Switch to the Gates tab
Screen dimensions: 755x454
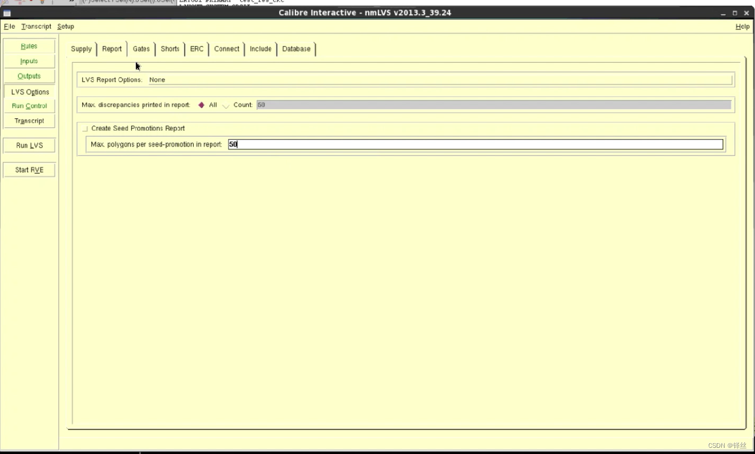pos(141,49)
